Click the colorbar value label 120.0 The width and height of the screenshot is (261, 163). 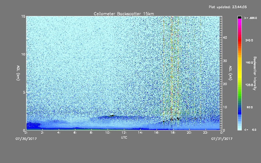click(x=249, y=85)
